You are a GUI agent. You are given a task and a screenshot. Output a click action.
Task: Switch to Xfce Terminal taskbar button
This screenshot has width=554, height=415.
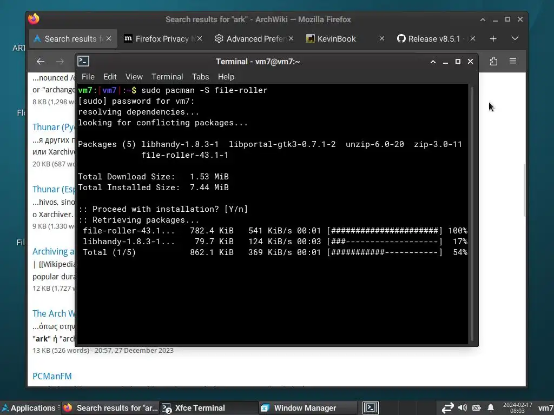tap(209, 408)
